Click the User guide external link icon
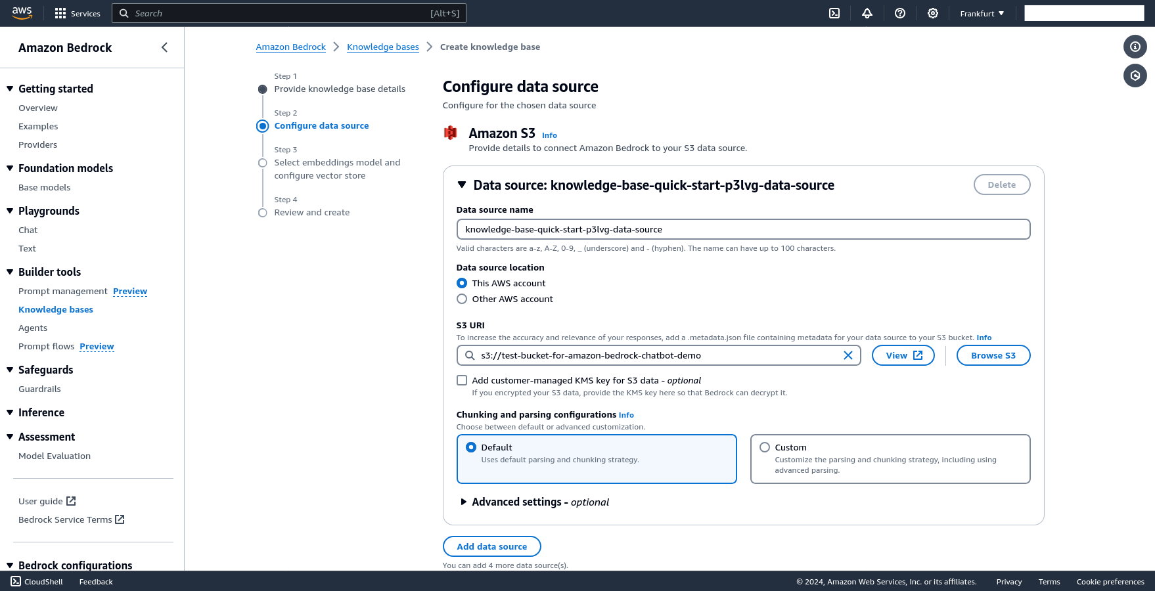This screenshot has width=1155, height=591. [x=71, y=501]
